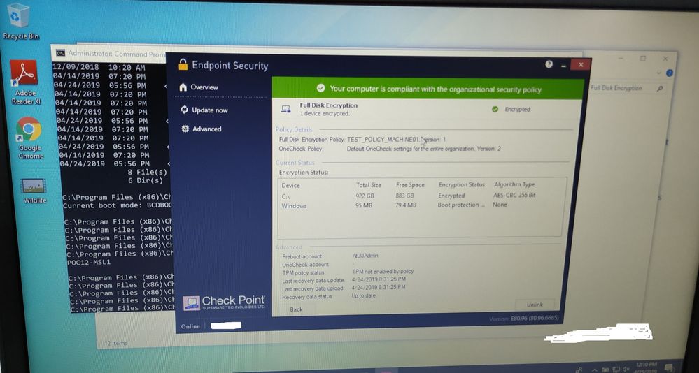This screenshot has width=699, height=373.
Task: Open the Advanced sidebar item
Action: [x=206, y=129]
